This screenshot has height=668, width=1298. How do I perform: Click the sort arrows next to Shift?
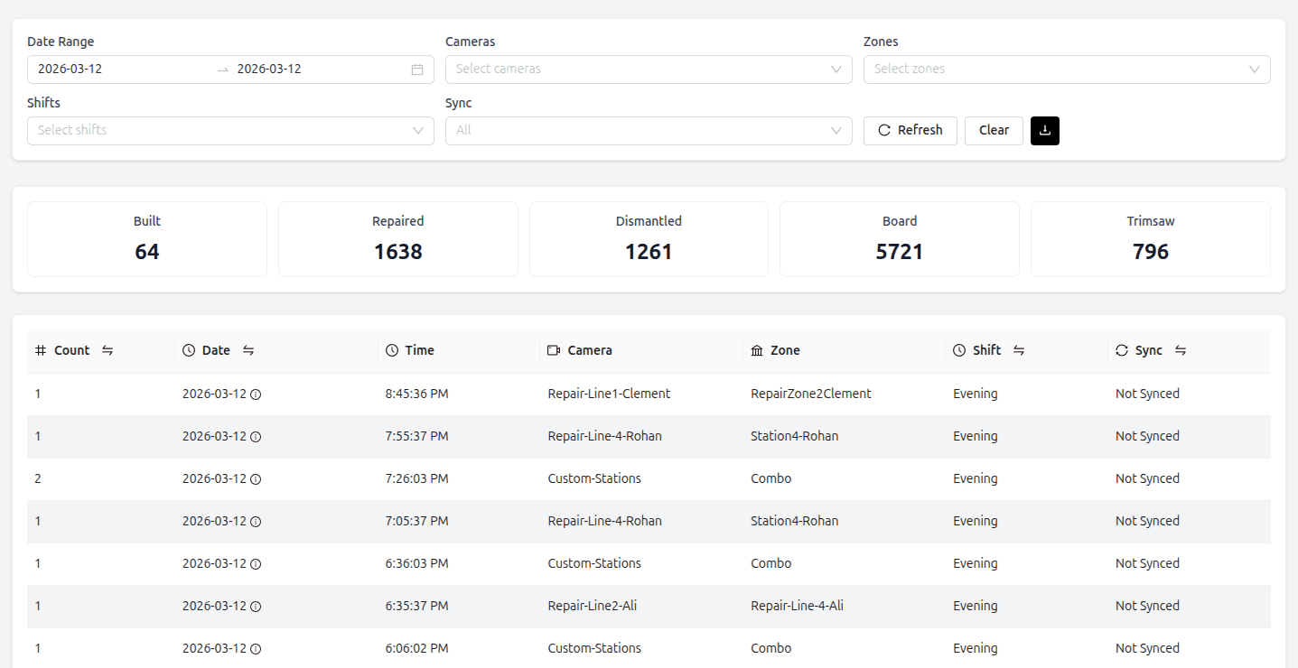coord(1020,350)
